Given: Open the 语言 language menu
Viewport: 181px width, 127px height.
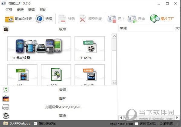Looking at the screenshot, I should tap(31, 10).
